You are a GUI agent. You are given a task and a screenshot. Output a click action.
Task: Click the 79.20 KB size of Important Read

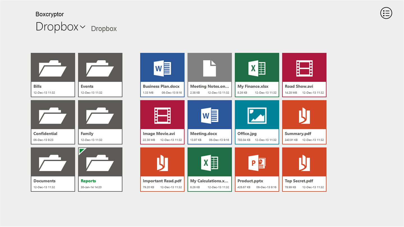(148, 187)
